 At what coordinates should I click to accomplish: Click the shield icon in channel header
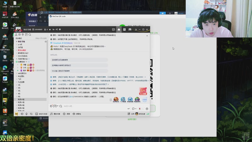[x=60, y=29]
